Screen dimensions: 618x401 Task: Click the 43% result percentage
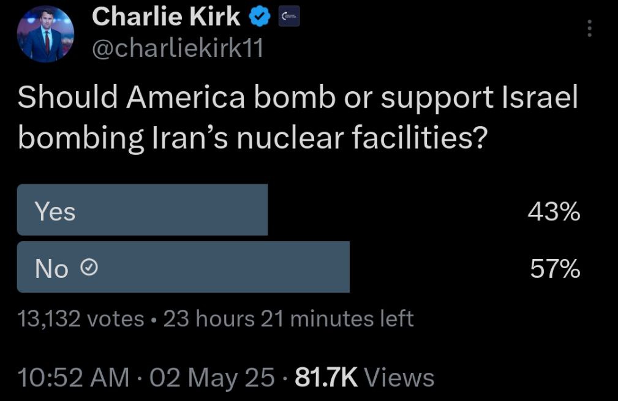[554, 212]
